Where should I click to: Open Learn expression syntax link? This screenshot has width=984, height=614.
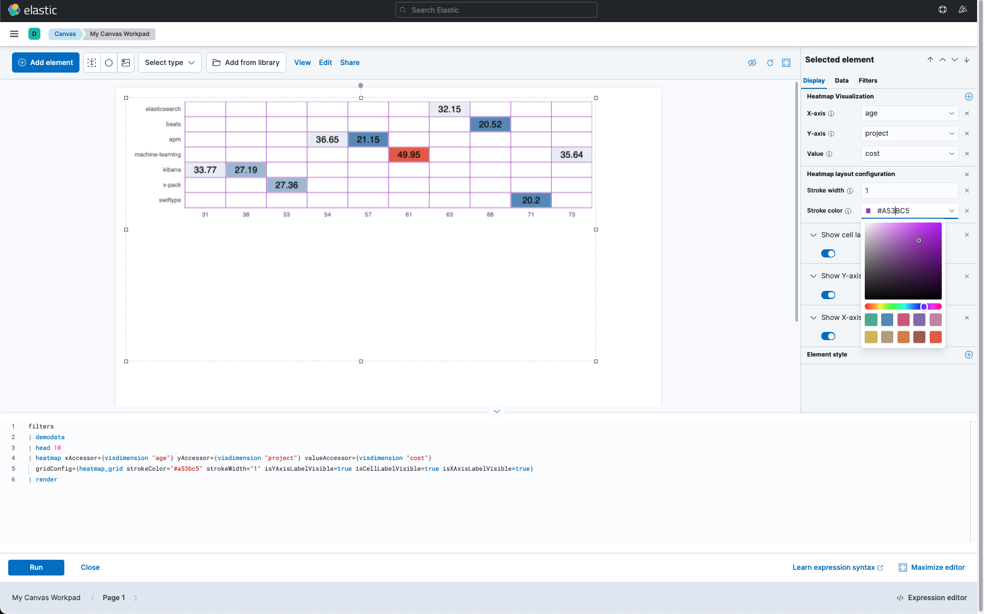(x=838, y=567)
